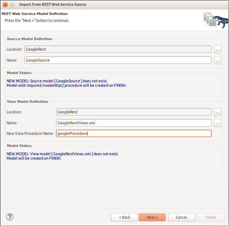229x226 pixels.
Task: Click the New View Procedure Name field
Action: (x=134, y=133)
